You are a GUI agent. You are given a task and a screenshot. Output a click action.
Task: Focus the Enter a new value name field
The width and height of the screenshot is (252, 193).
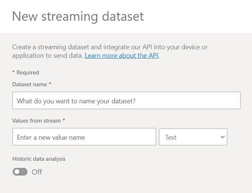pyautogui.click(x=84, y=137)
